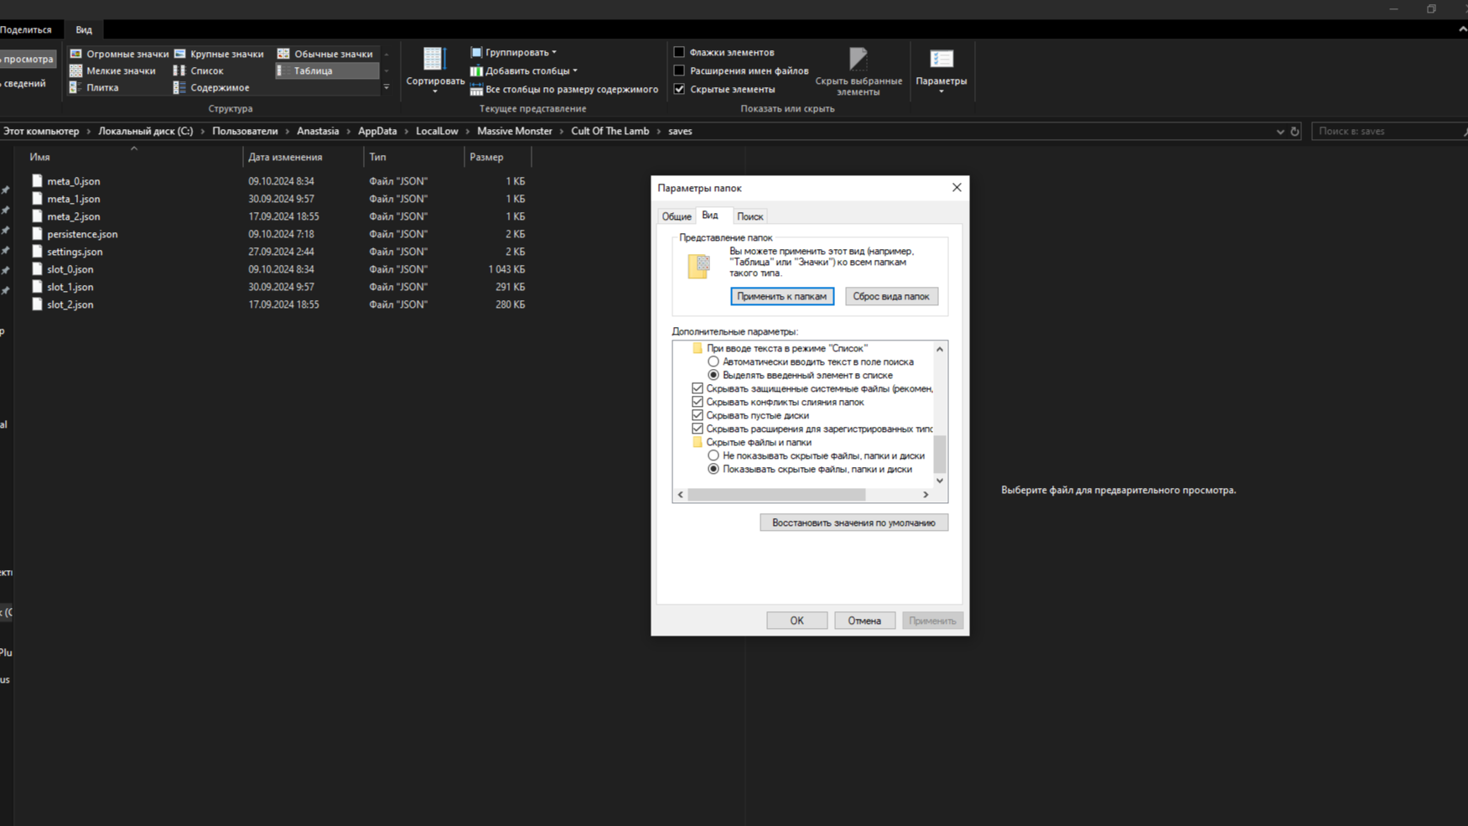Click the settings list's horizontal scrollbar thumb
The image size is (1468, 826).
pos(776,495)
